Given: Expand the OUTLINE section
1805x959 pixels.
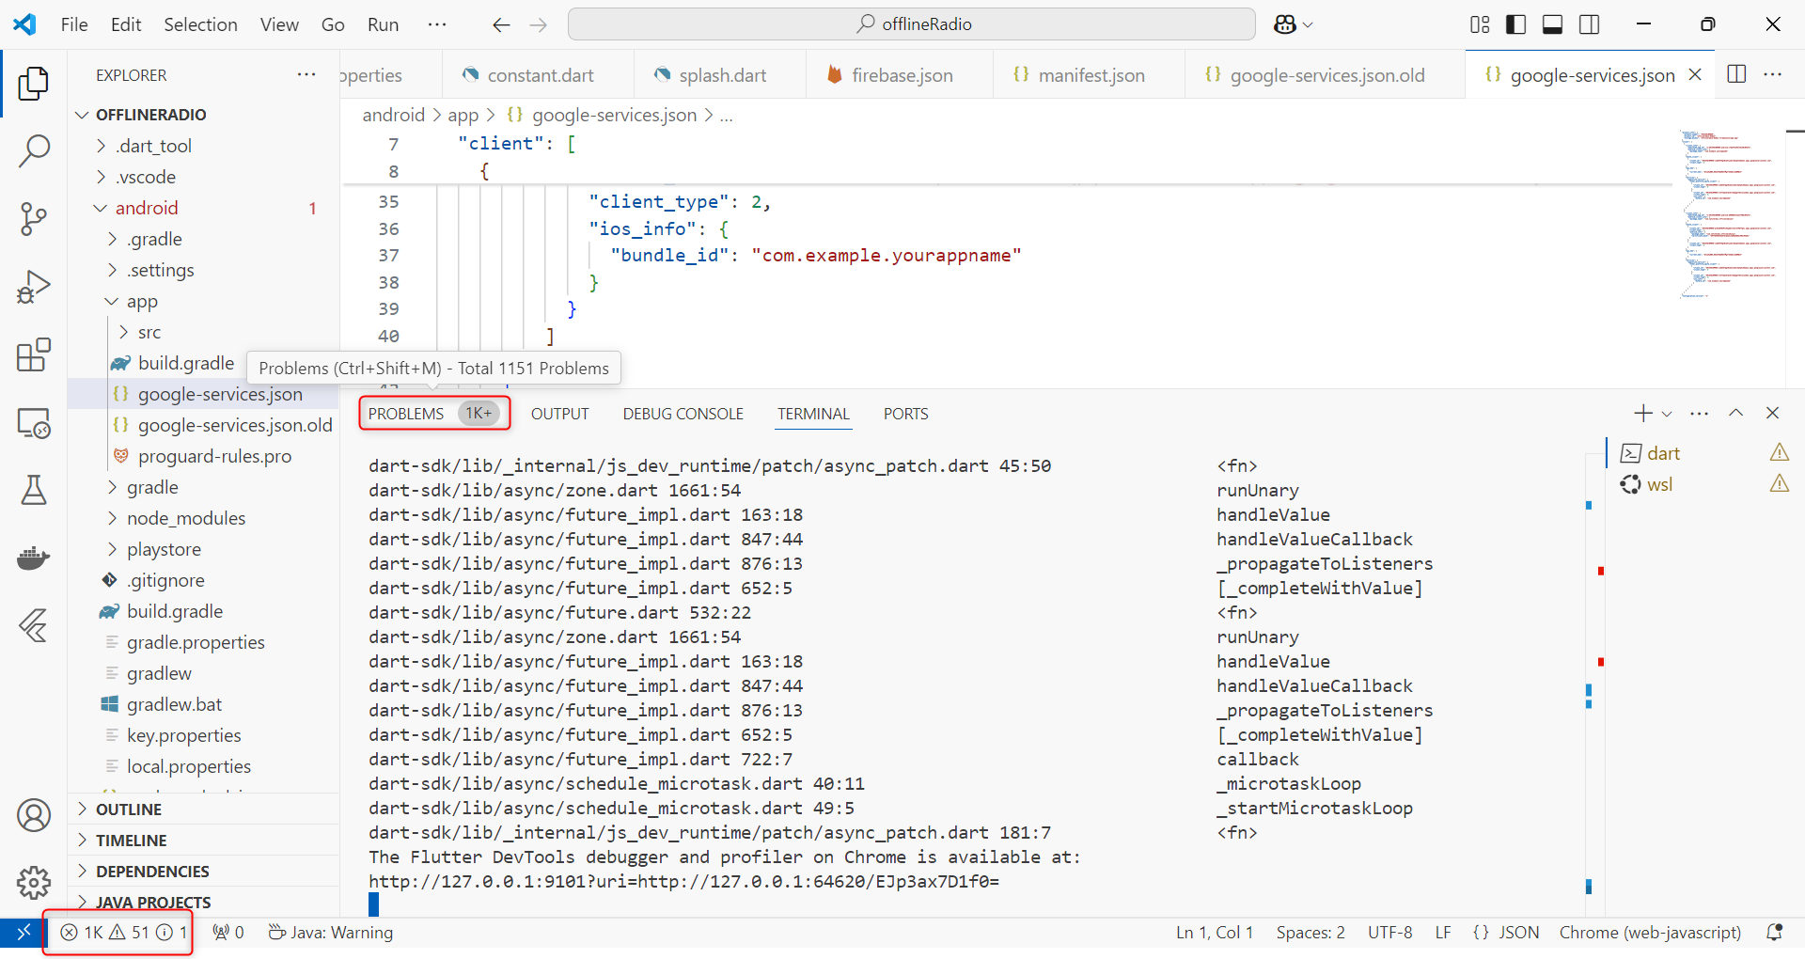Looking at the screenshot, I should click(x=204, y=810).
